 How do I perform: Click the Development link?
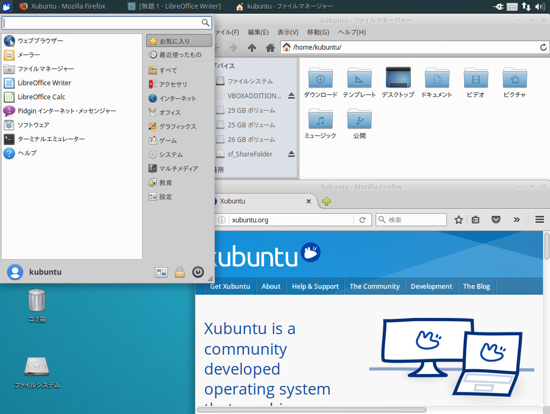point(431,286)
